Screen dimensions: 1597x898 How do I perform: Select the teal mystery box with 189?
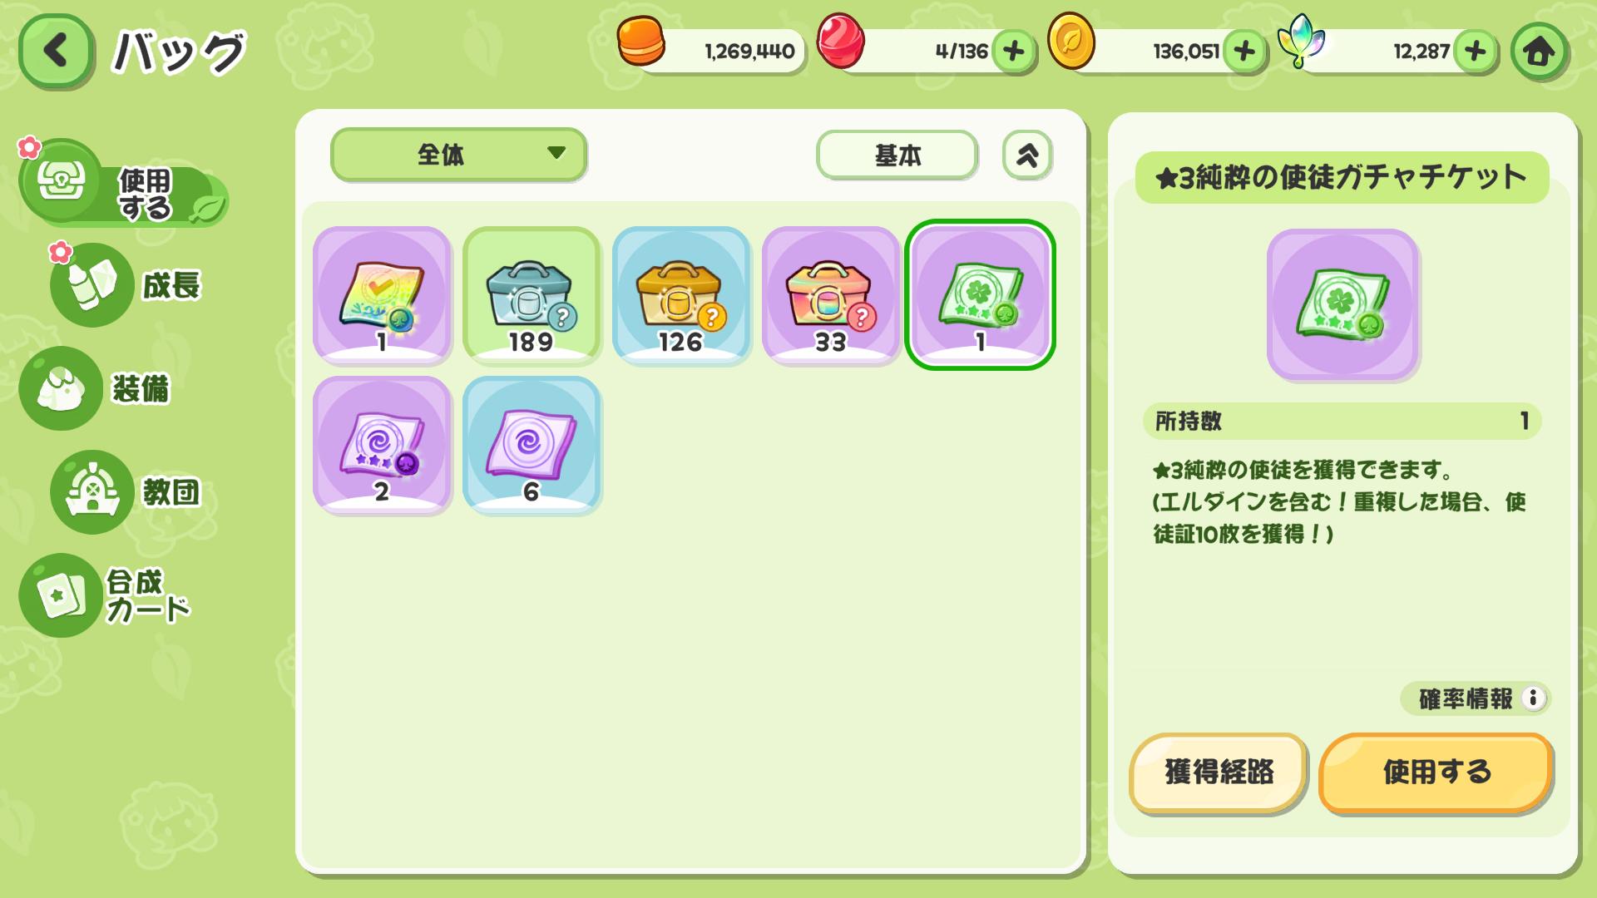(532, 295)
